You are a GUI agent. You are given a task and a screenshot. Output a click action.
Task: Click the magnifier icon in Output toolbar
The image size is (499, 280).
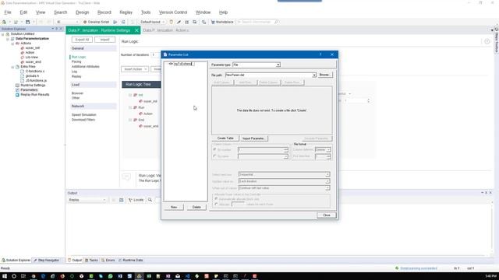point(150,200)
